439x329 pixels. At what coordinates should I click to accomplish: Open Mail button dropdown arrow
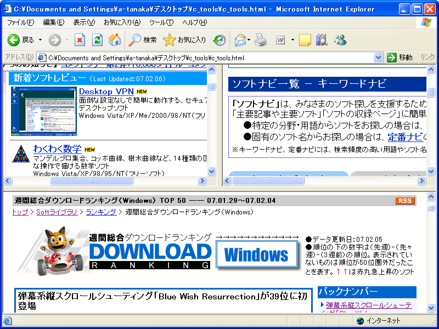pyautogui.click(x=249, y=40)
